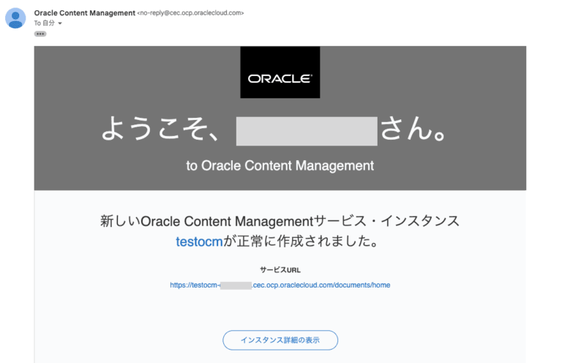Click the 'to Oracle Content Management' subtitle
562x363 pixels.
click(x=280, y=165)
